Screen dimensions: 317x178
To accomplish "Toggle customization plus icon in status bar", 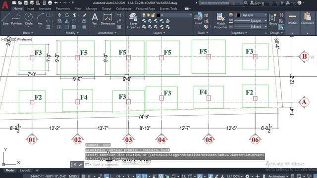I will (x=258, y=176).
